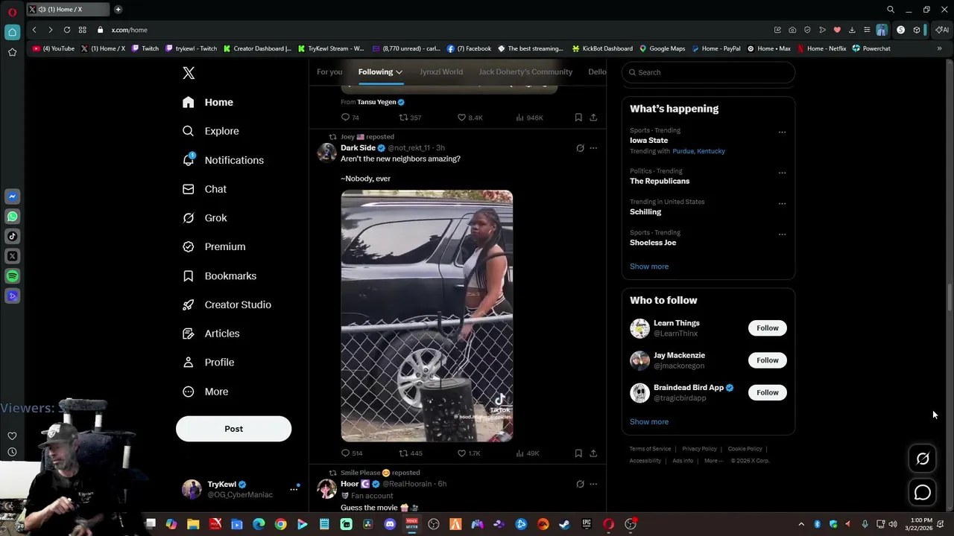Click the X logo in the sidebar

pyautogui.click(x=189, y=73)
